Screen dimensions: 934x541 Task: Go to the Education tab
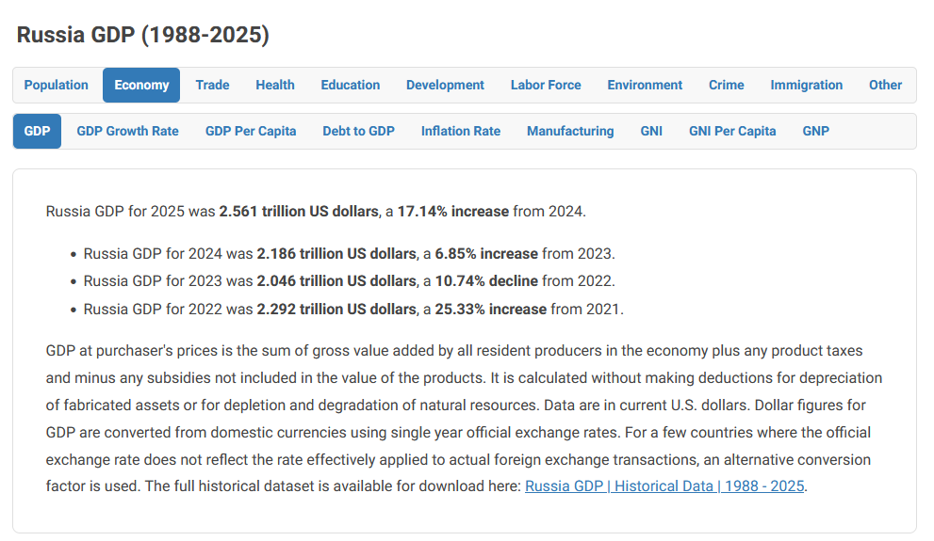351,85
